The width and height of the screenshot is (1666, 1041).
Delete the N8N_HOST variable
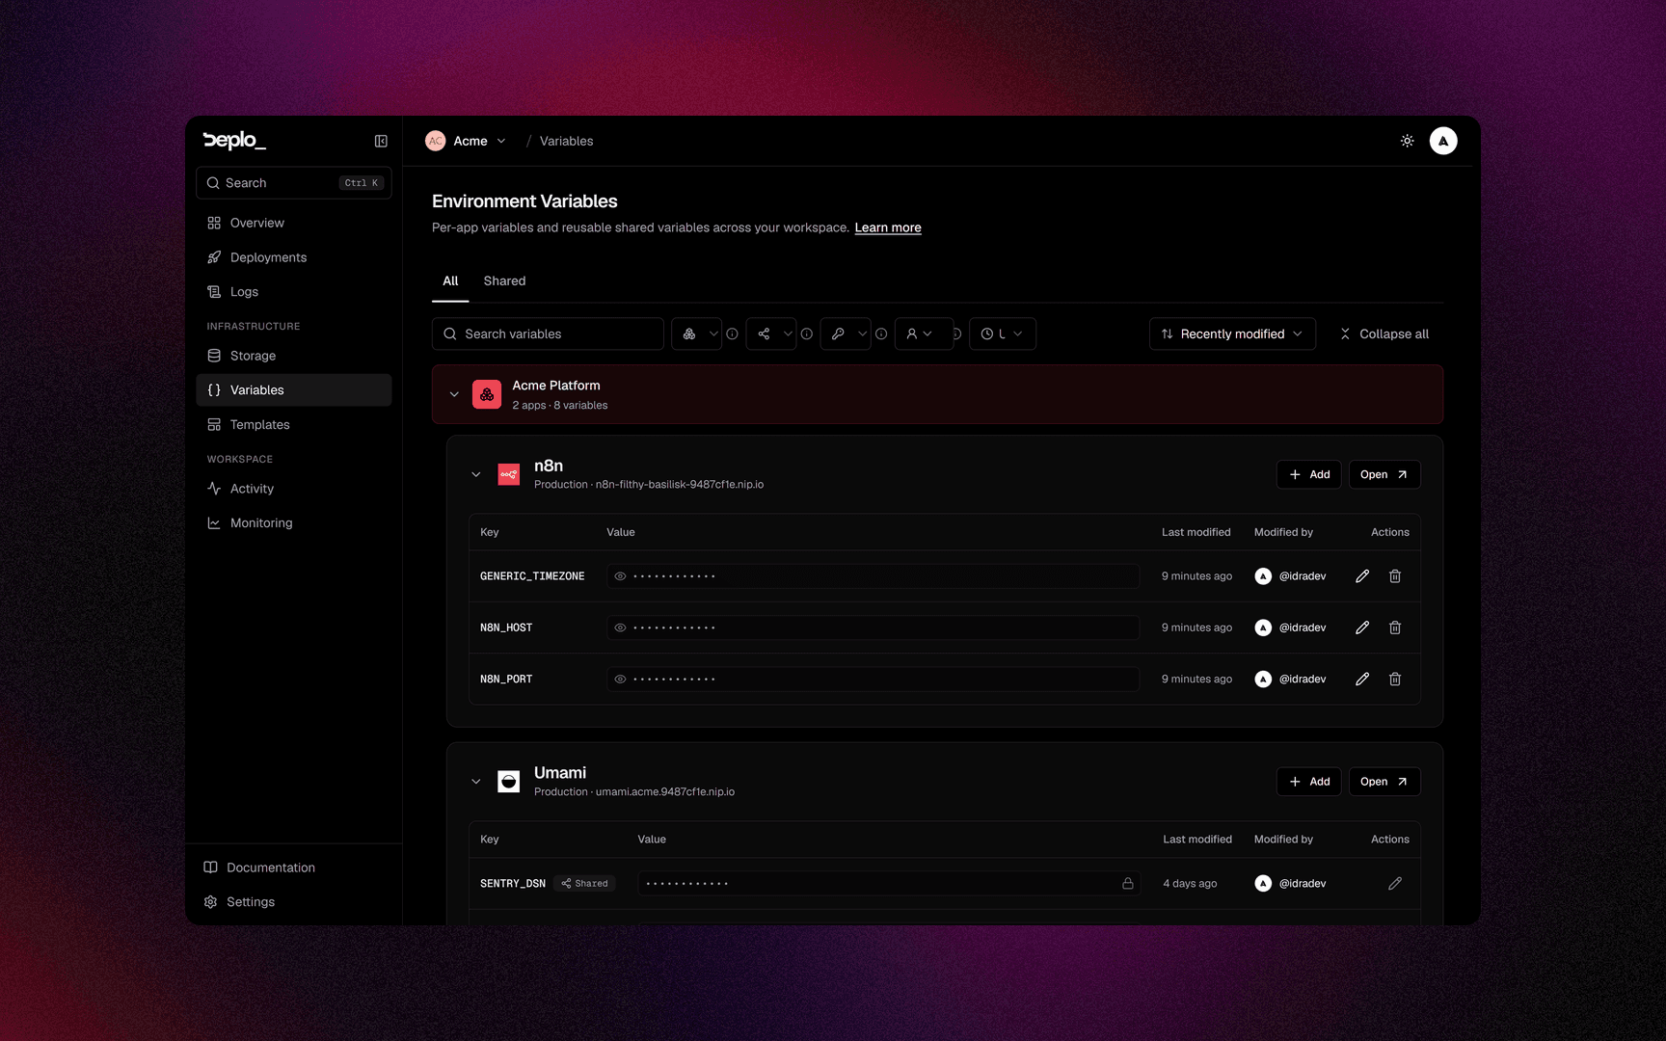pos(1395,627)
